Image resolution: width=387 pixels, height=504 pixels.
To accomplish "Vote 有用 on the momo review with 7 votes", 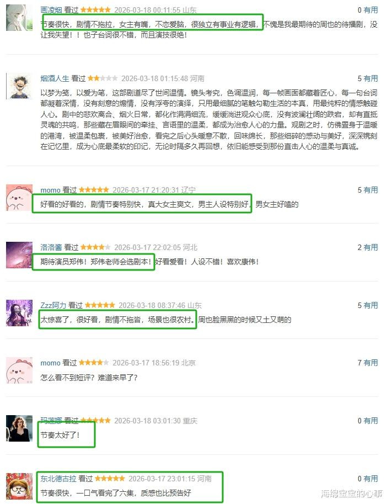I will point(370,363).
